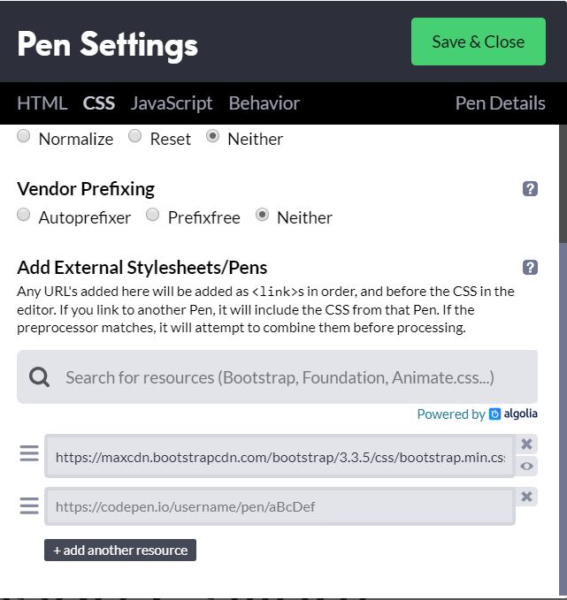Choose Prefixfree for vendor prefixing
The image size is (567, 600).
[x=152, y=215]
